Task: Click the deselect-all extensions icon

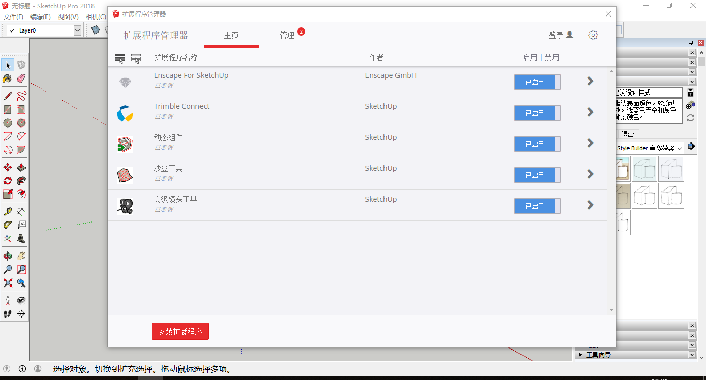Action: click(x=136, y=58)
